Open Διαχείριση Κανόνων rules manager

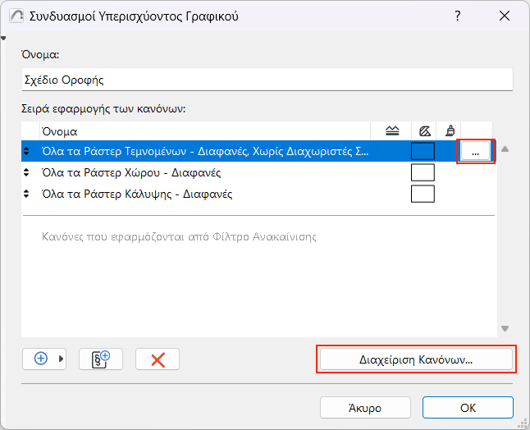pyautogui.click(x=416, y=359)
